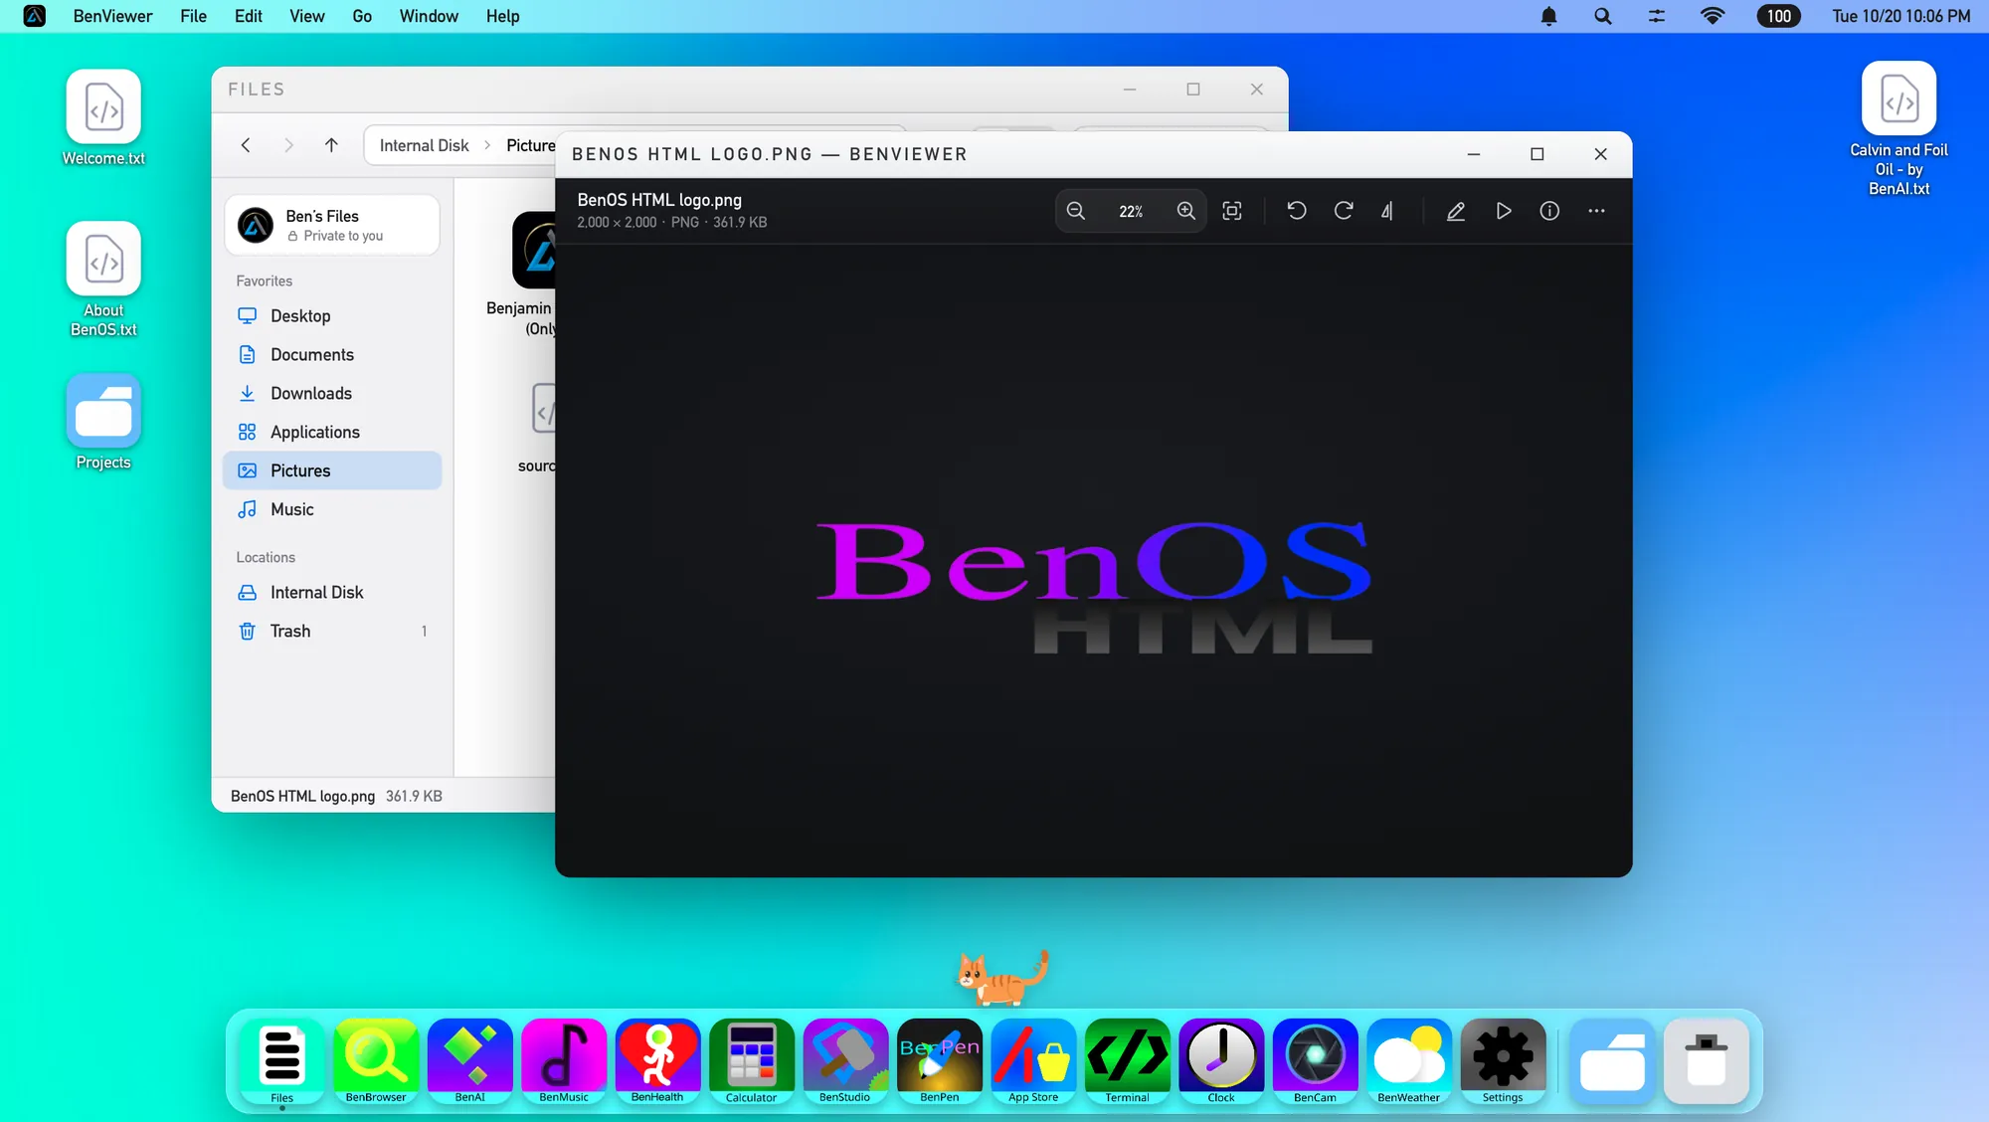Select Pictures in Files sidebar

pos(332,470)
